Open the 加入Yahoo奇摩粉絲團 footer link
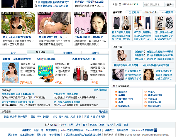The image size is (176, 137). point(143,130)
